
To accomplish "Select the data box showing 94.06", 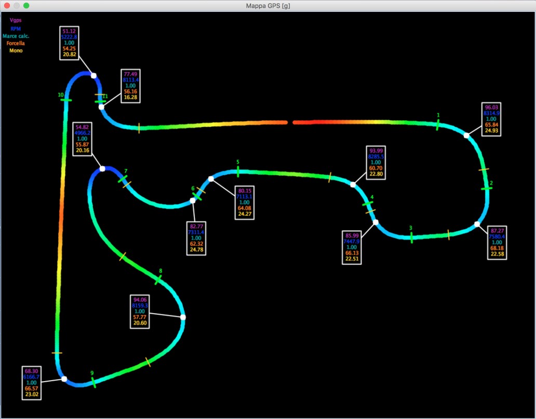I will pyautogui.click(x=140, y=312).
